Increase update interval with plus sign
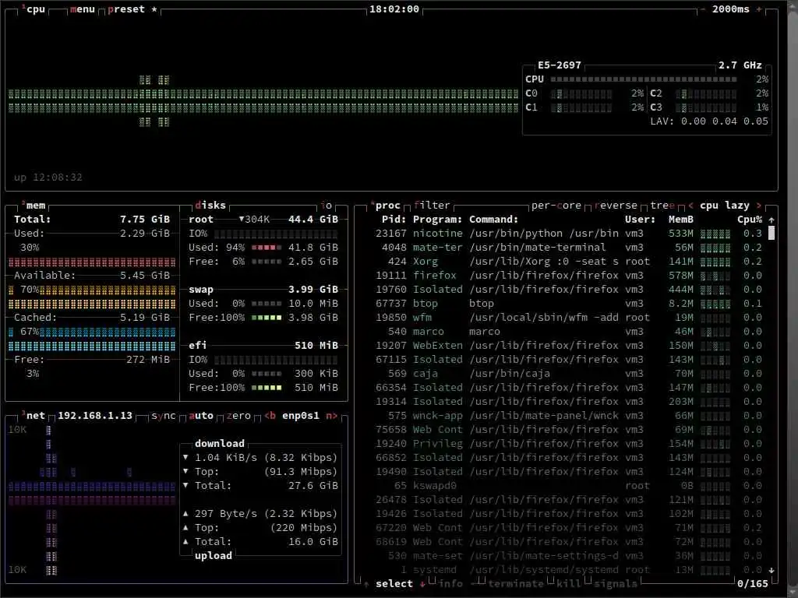This screenshot has height=598, width=798. [x=759, y=9]
